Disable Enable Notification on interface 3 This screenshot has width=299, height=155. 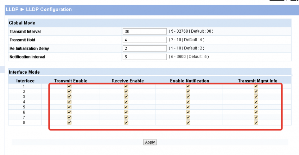coord(188,96)
